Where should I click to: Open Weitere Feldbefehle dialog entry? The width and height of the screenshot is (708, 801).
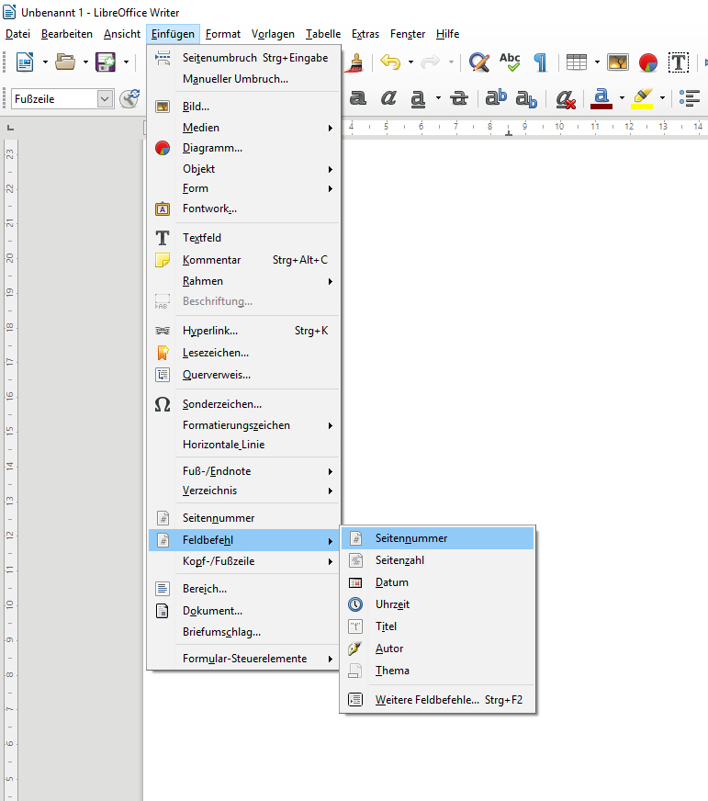click(x=438, y=700)
